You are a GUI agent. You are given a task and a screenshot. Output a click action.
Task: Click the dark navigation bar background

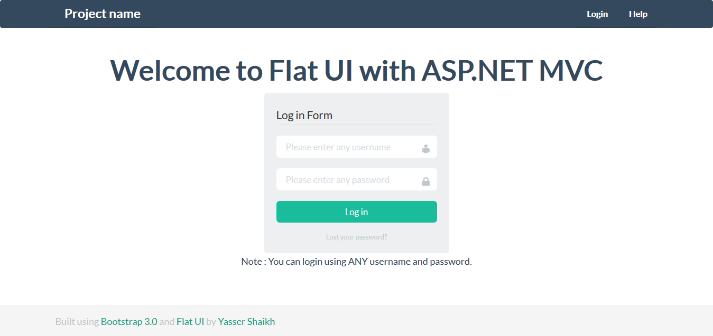coord(359,14)
